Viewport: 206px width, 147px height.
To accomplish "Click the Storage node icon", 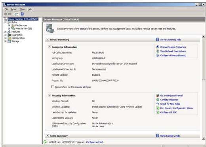I will pos(9,41).
